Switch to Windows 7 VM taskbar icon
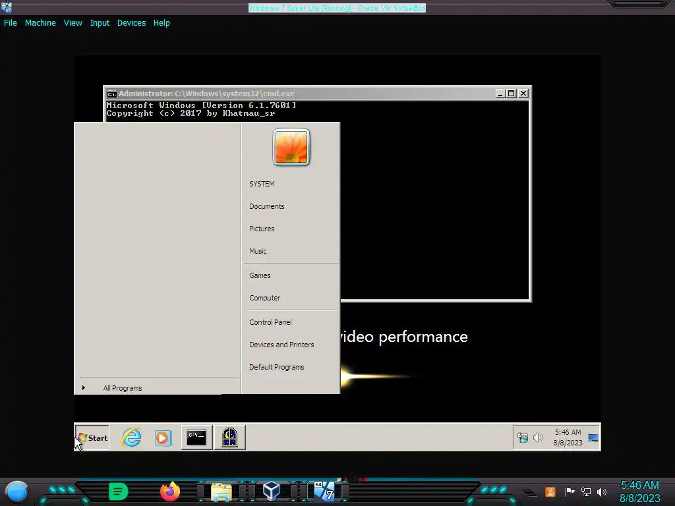675x506 pixels. tap(324, 492)
